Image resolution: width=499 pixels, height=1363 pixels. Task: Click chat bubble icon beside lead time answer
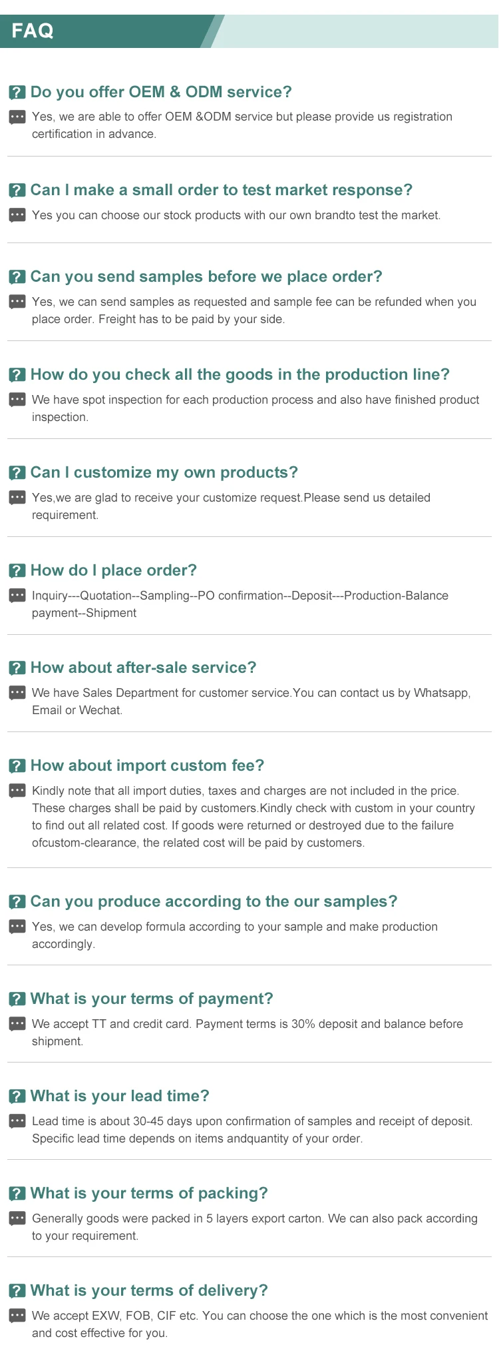point(17,1121)
